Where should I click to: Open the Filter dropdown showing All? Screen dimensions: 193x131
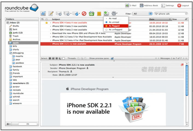point(142,14)
